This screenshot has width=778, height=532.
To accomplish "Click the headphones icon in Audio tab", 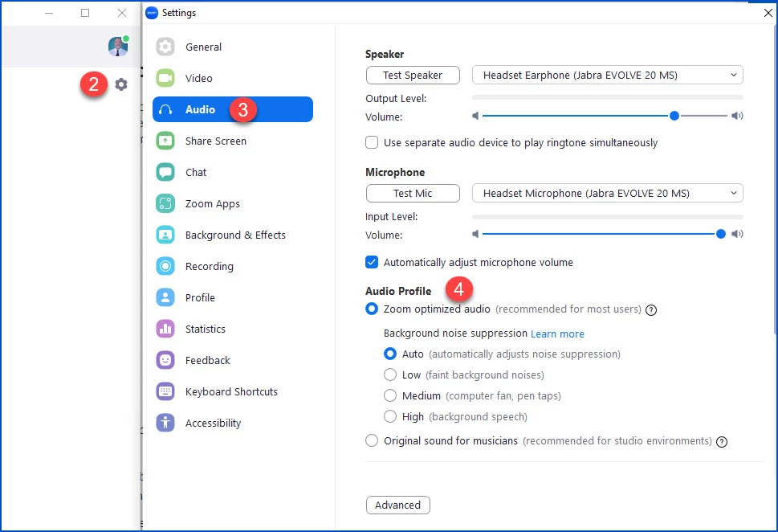I will click(x=165, y=110).
